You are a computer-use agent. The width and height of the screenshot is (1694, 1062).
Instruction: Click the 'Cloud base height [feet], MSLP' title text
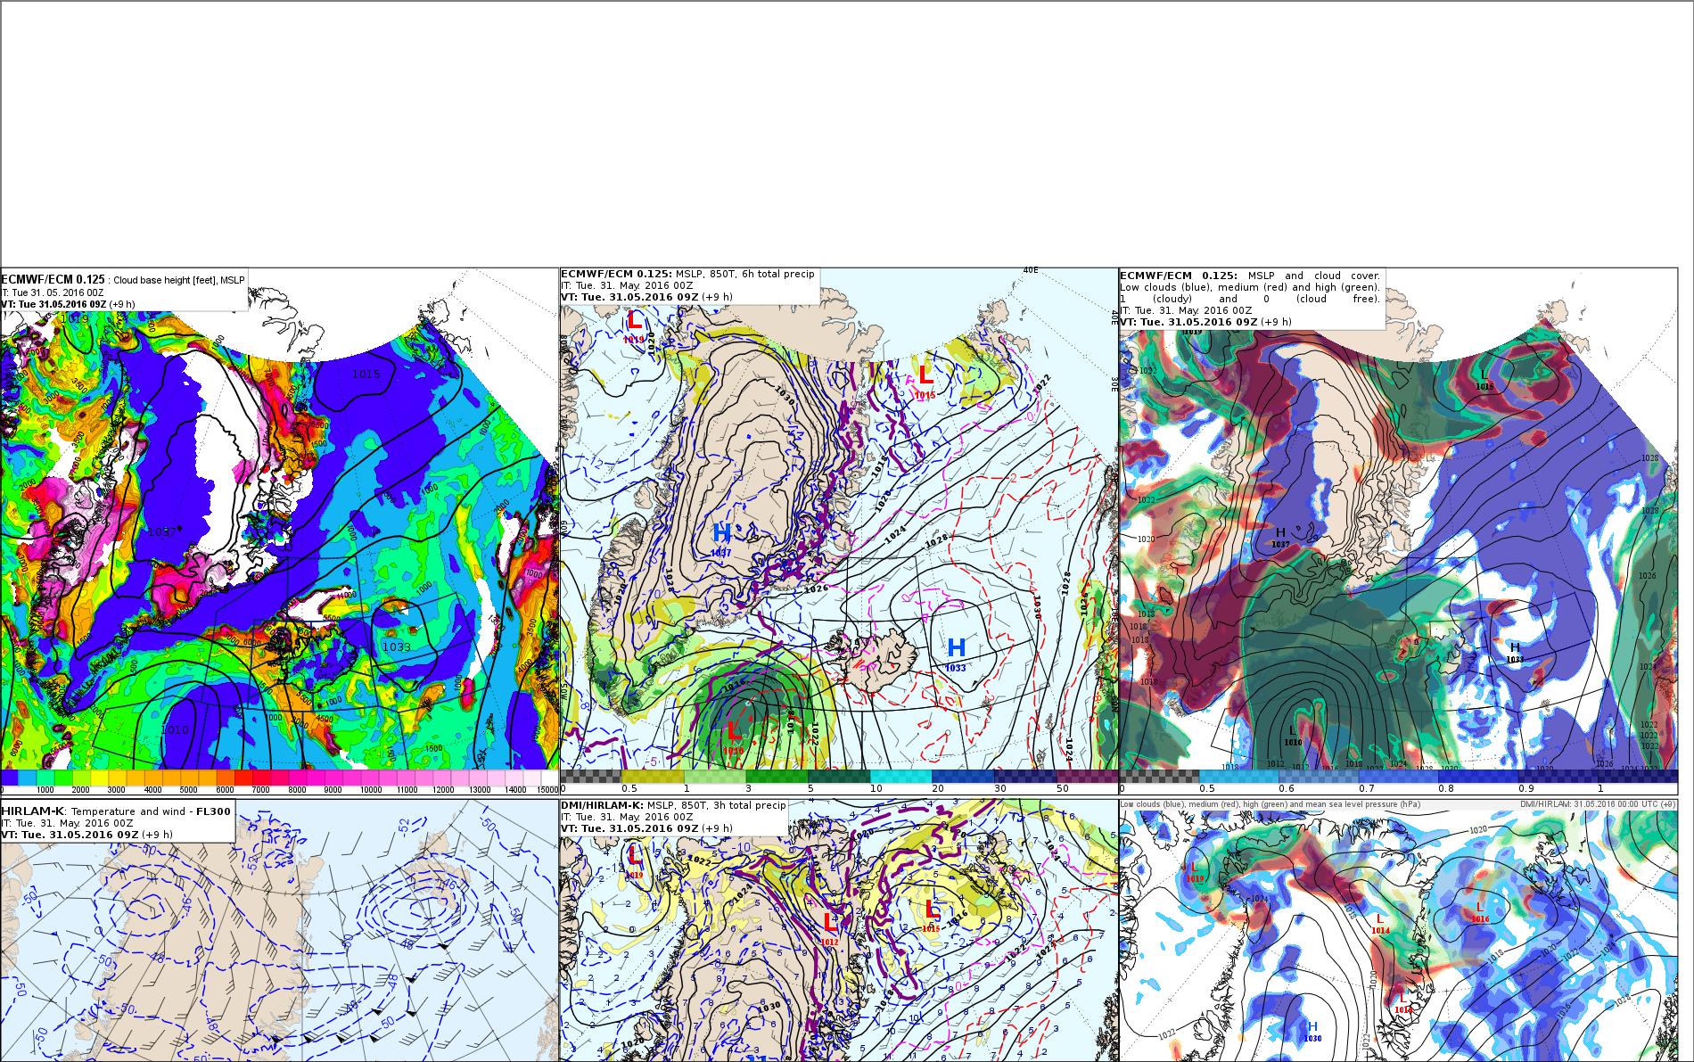[x=178, y=280]
